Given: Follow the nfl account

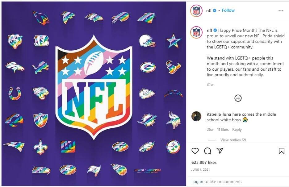Looking at the screenshot, I should 228,10.
